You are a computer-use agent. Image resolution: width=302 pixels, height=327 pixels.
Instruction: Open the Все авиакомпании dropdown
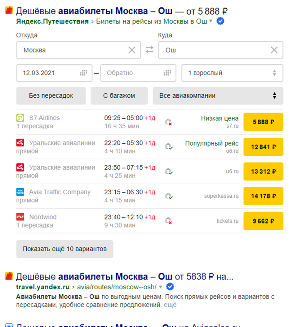218,96
